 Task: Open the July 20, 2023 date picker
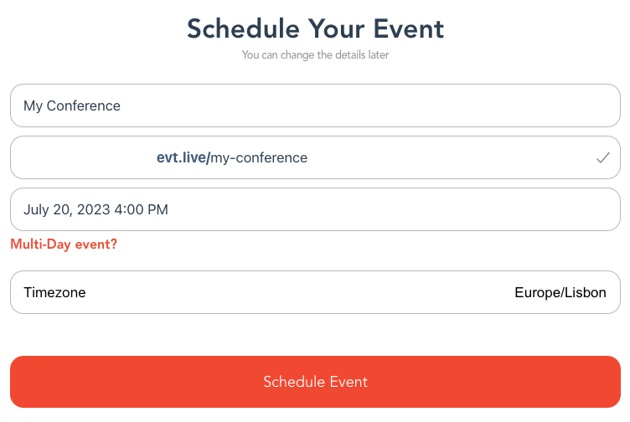[315, 209]
